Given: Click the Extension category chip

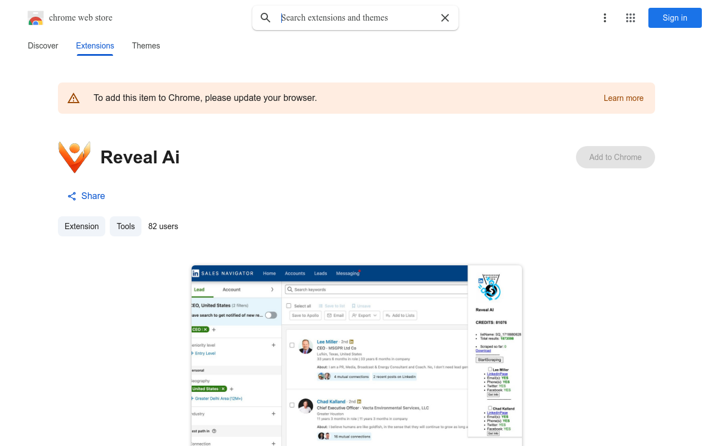Looking at the screenshot, I should point(81,226).
